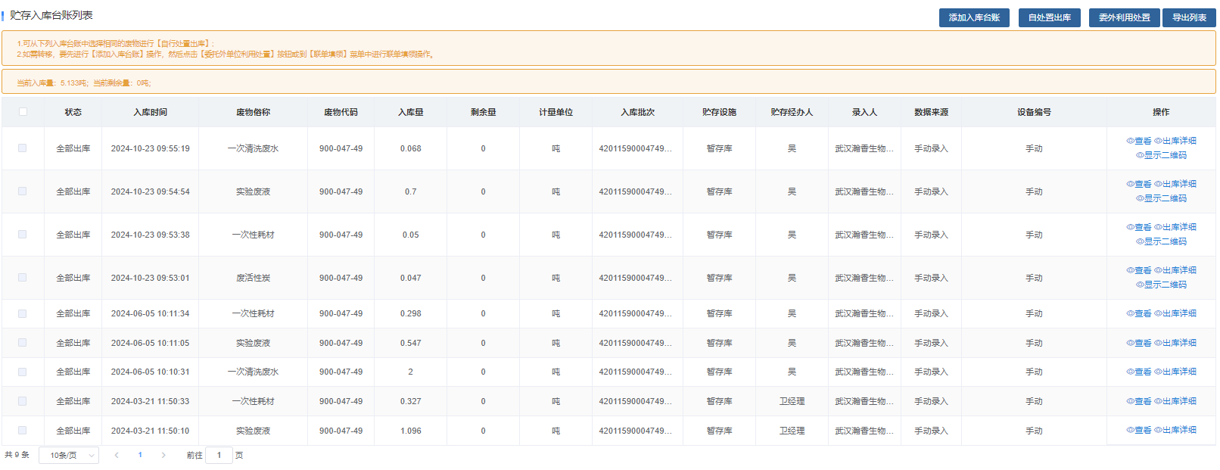Image resolution: width=1220 pixels, height=470 pixels.
Task: Tick the select-all checkbox in table header
Action: point(23,112)
